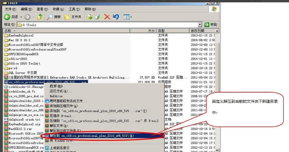The image size is (289, 152).
Task: Click the 转到 Go button
Action: pos(211,25)
